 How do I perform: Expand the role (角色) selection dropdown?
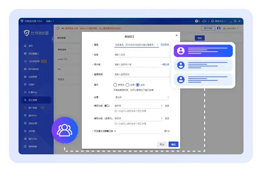point(136,45)
